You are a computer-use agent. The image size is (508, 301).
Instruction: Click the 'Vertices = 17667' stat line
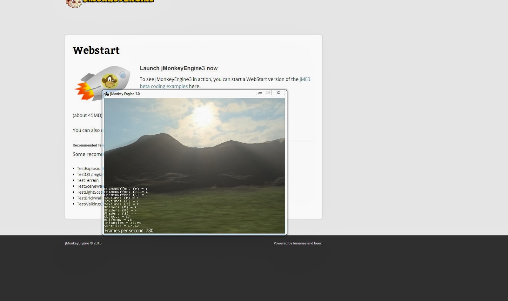(x=121, y=226)
